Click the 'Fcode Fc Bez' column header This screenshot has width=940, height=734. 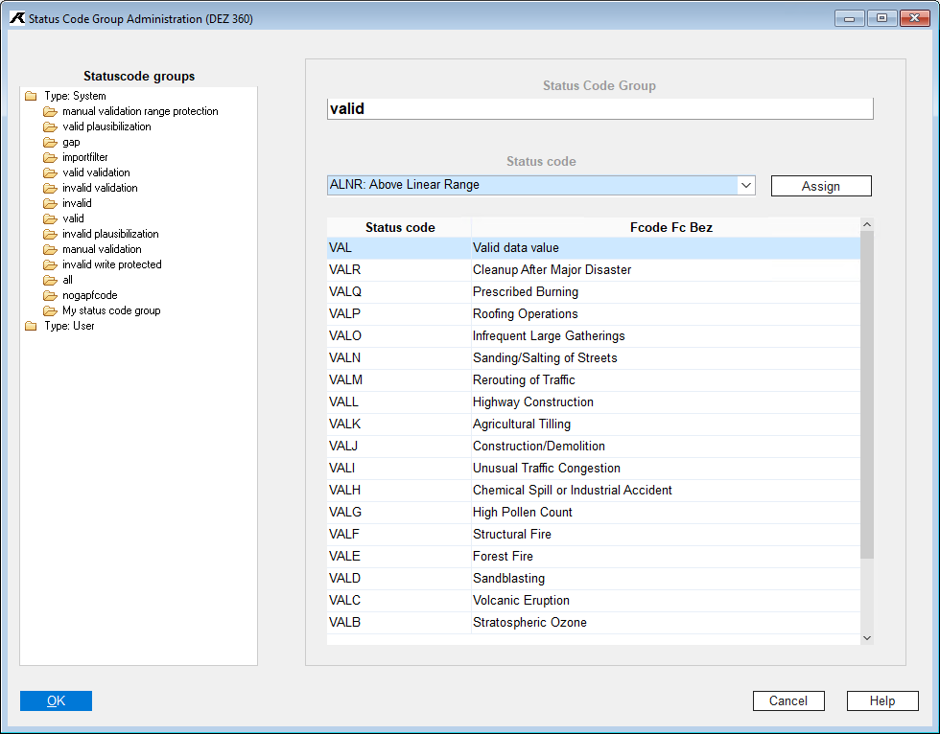(x=670, y=228)
